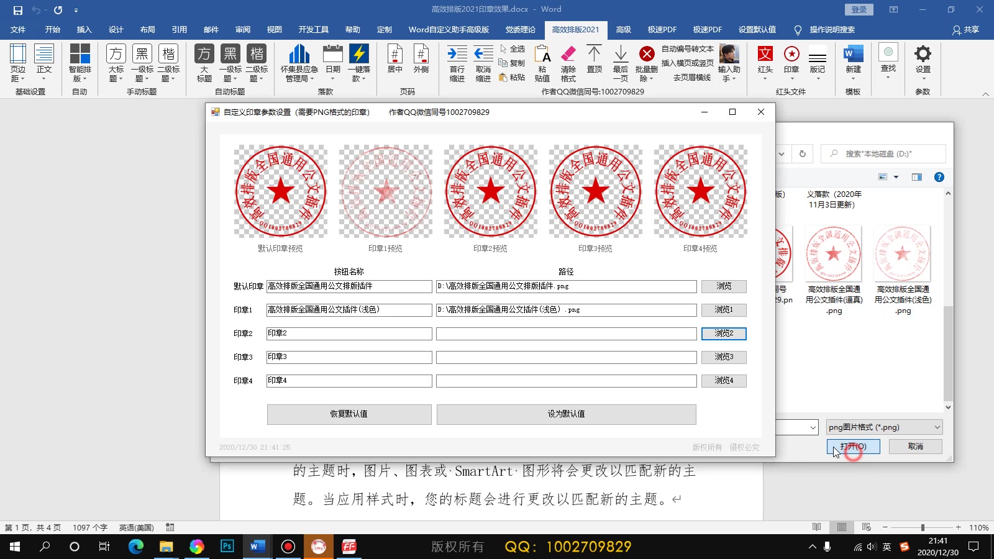This screenshot has width=994, height=559.
Task: Collapse the Word ribbon
Action: point(985,94)
